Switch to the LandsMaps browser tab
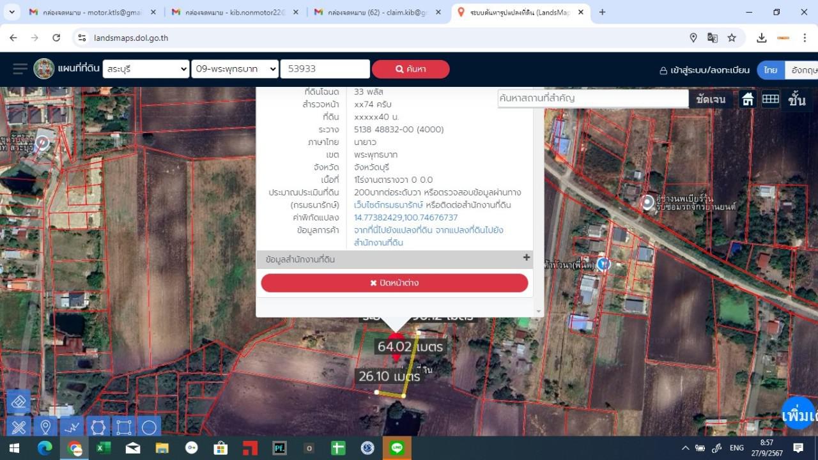Image resolution: width=818 pixels, height=460 pixels. click(x=519, y=12)
